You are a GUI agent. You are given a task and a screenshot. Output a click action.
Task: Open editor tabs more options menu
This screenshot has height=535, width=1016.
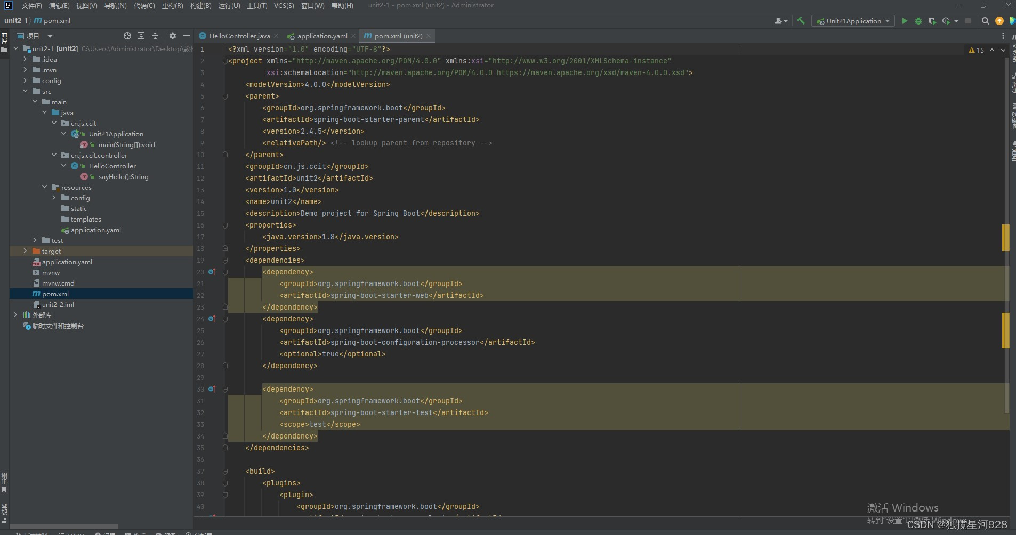click(x=1003, y=36)
